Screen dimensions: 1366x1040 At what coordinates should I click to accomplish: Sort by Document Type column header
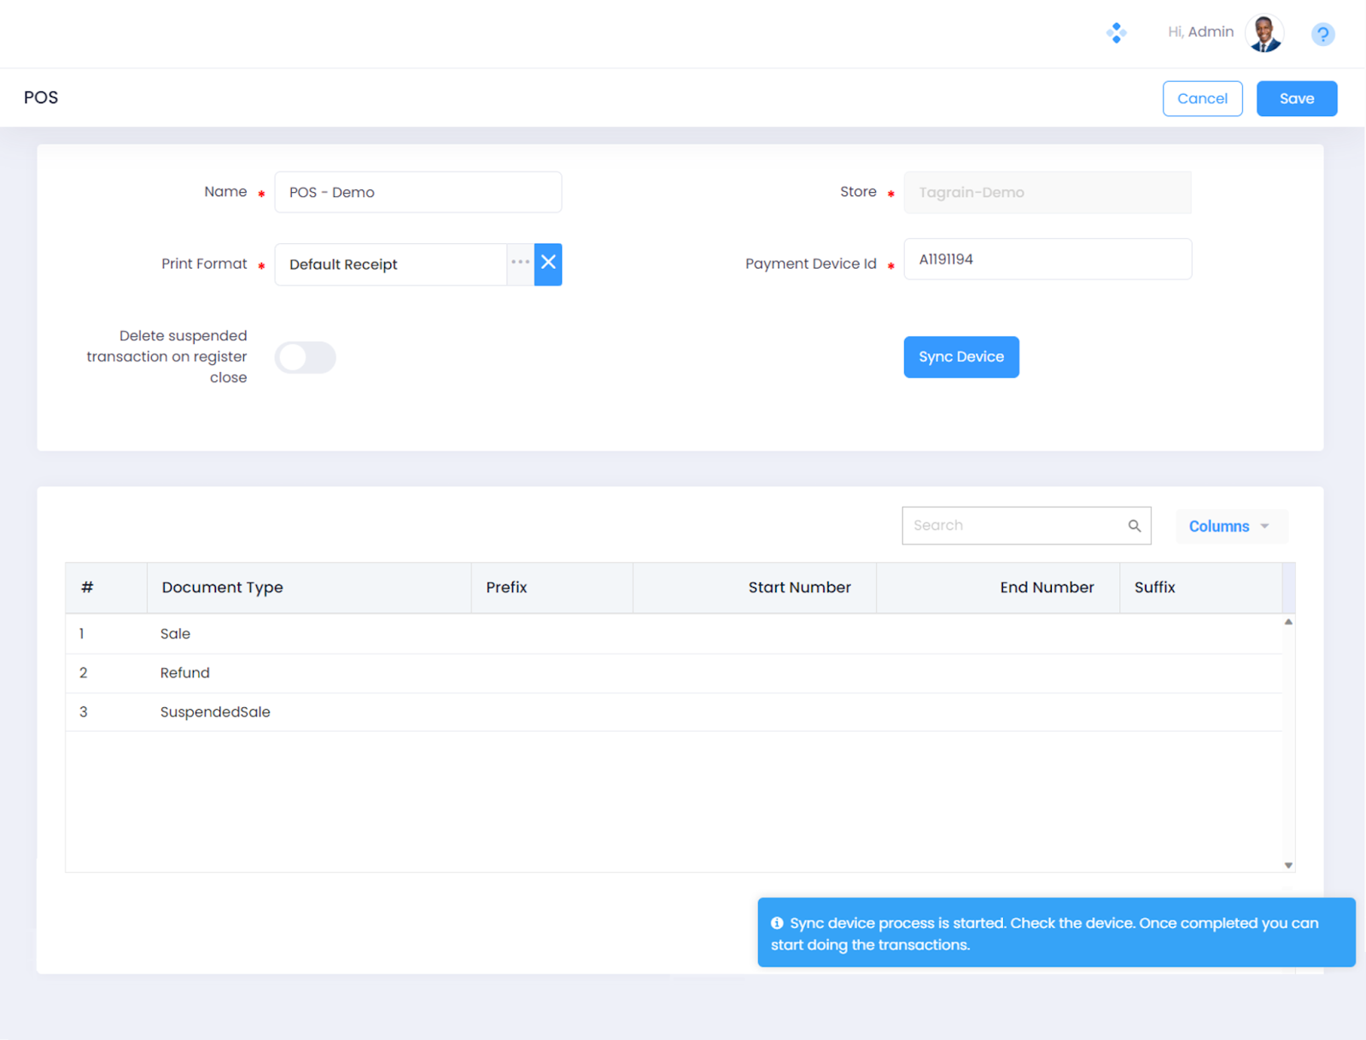(223, 588)
